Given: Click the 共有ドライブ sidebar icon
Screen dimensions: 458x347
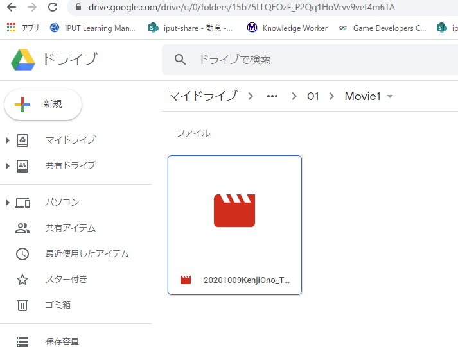Looking at the screenshot, I should [22, 166].
